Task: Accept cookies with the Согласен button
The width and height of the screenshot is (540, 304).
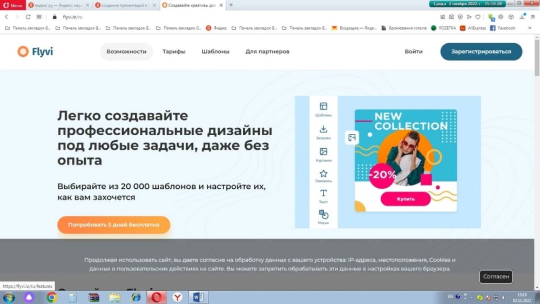Action: pyautogui.click(x=496, y=276)
